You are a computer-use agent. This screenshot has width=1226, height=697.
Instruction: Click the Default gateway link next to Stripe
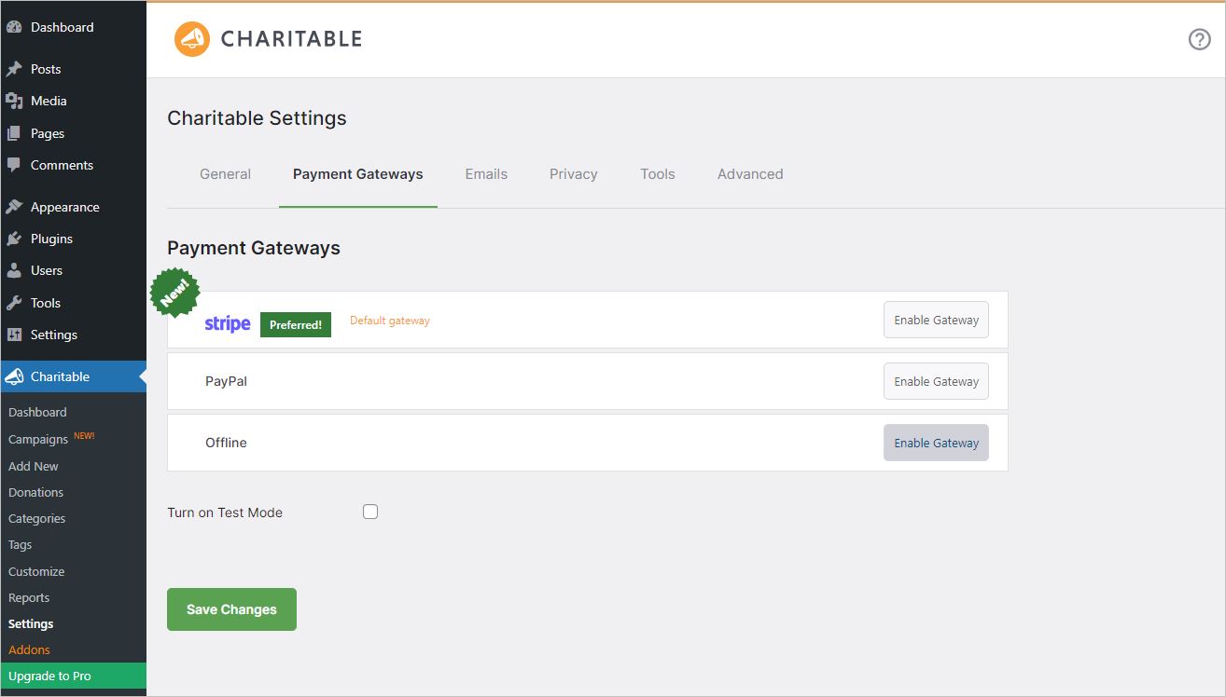(389, 320)
